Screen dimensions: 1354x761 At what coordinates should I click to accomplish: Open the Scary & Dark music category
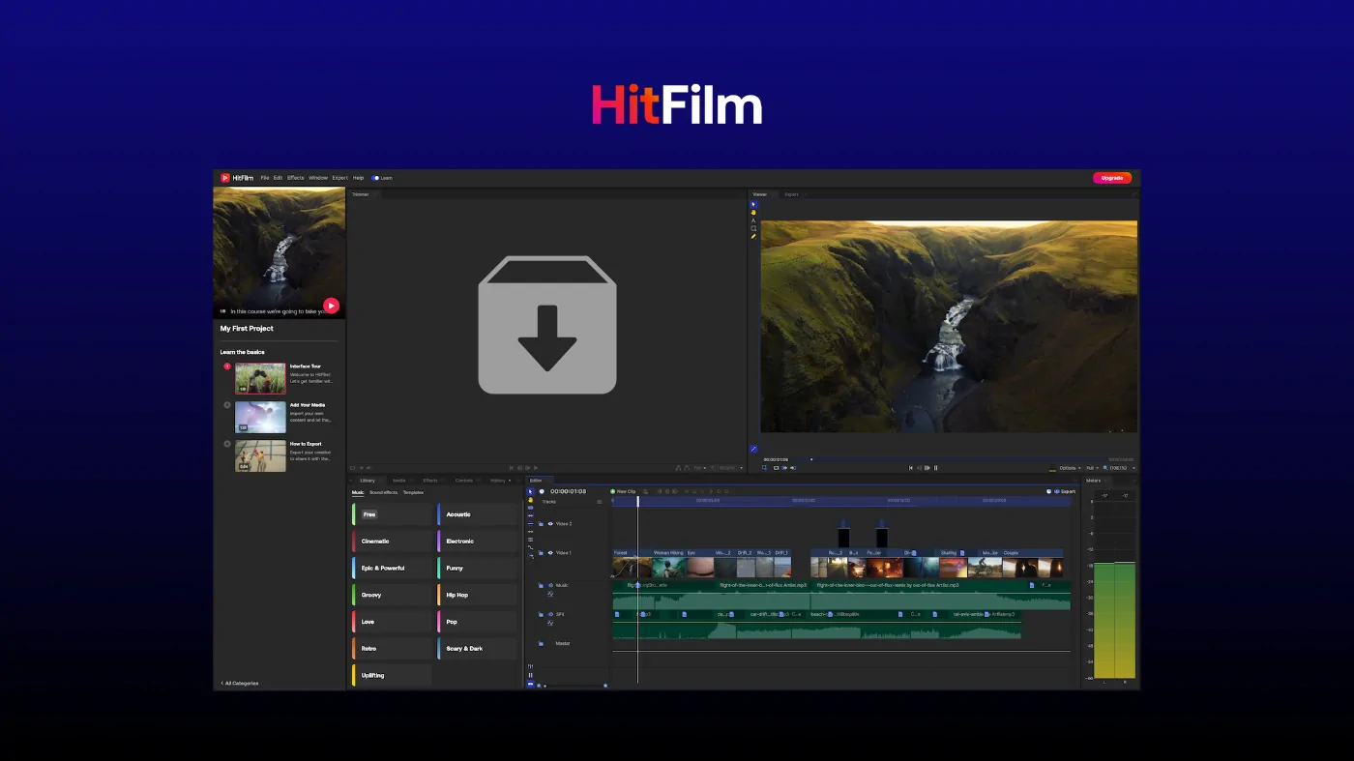tap(477, 649)
